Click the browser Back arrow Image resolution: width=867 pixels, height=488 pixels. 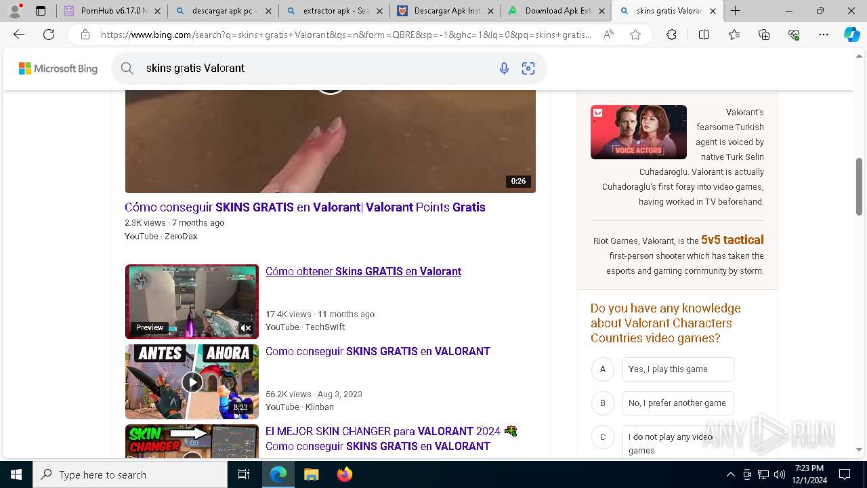click(19, 35)
